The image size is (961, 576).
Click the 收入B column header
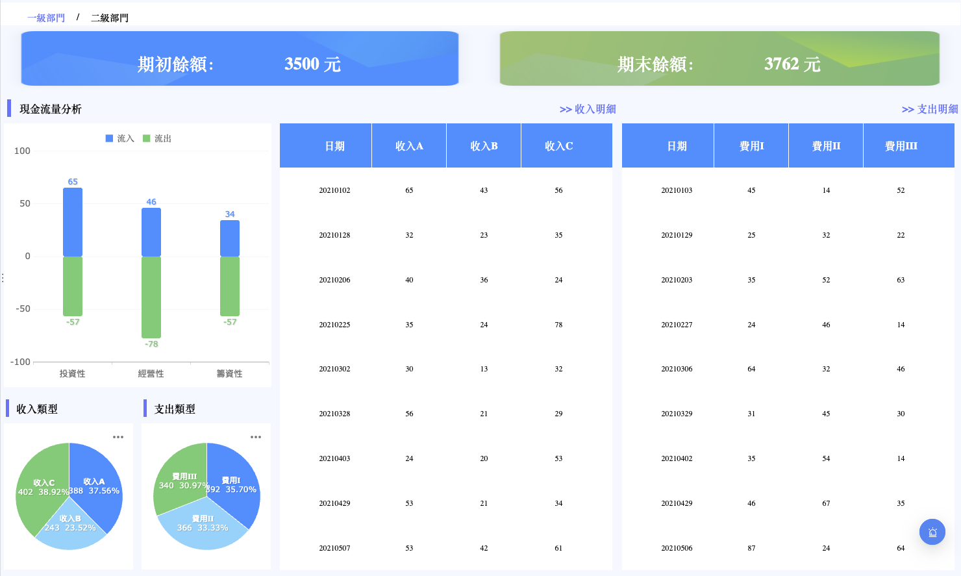click(x=484, y=146)
